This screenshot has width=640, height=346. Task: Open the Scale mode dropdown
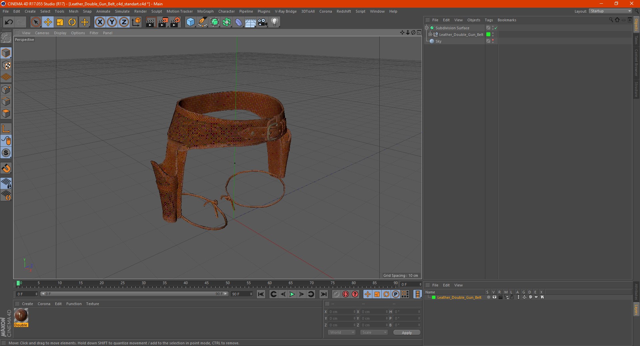(374, 332)
